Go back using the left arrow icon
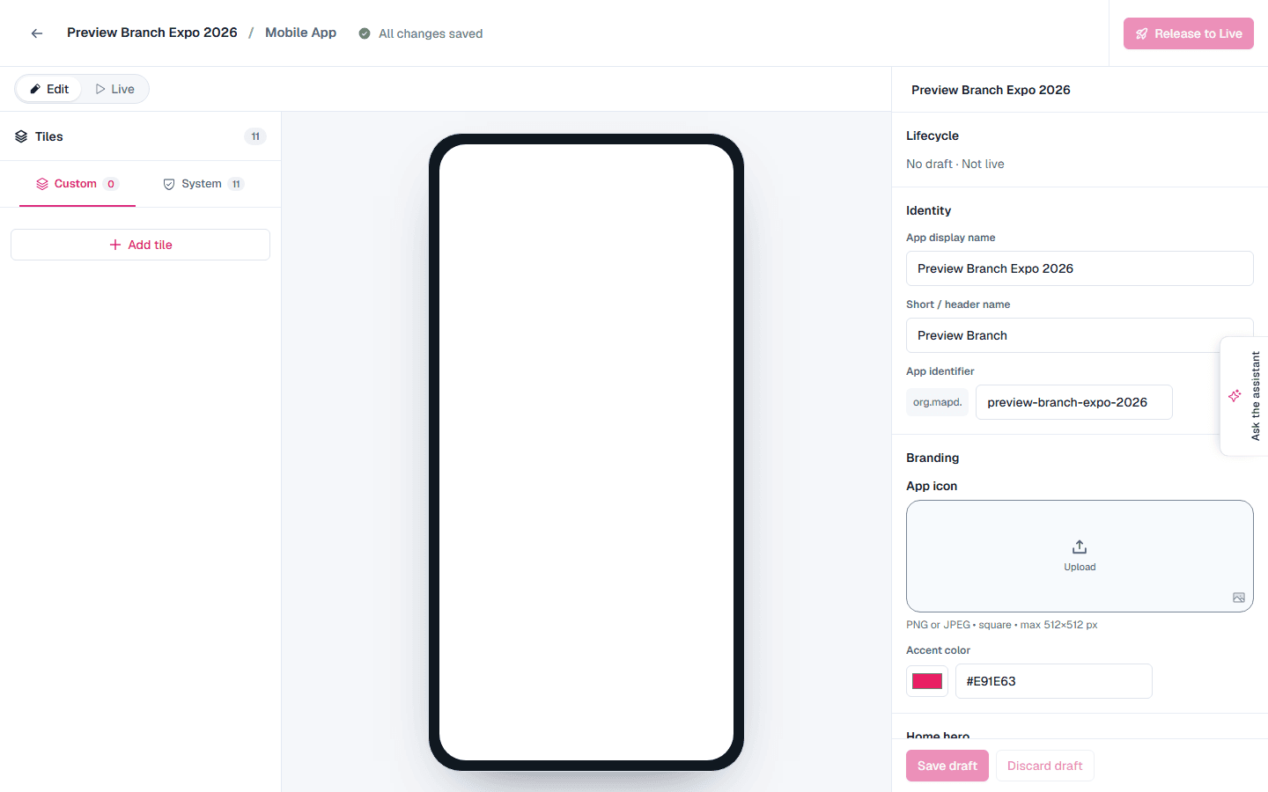Viewport: 1268px width, 792px height. (37, 33)
